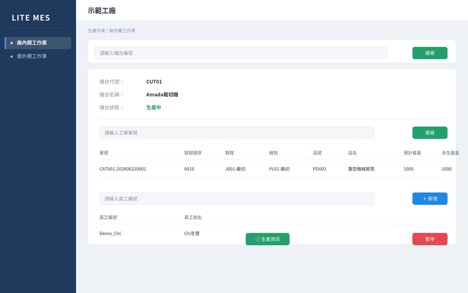Select work order CAT001-202606220001
Viewport: 468px width, 293px height.
coord(123,169)
